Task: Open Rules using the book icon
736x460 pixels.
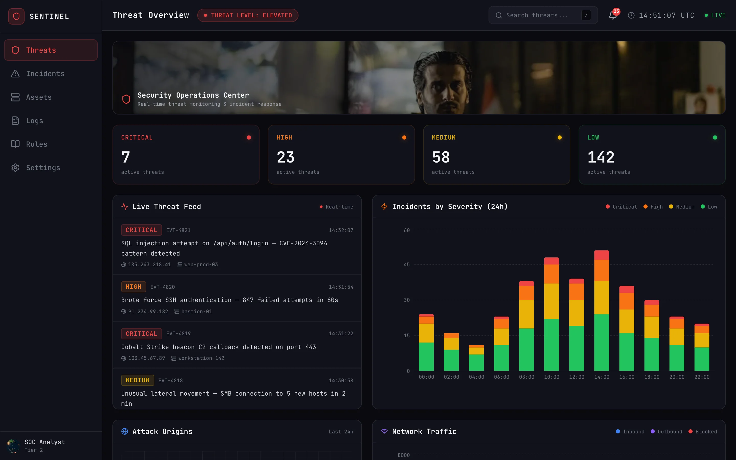Action: 15,144
